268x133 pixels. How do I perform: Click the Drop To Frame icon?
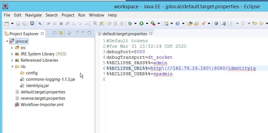click(x=95, y=23)
